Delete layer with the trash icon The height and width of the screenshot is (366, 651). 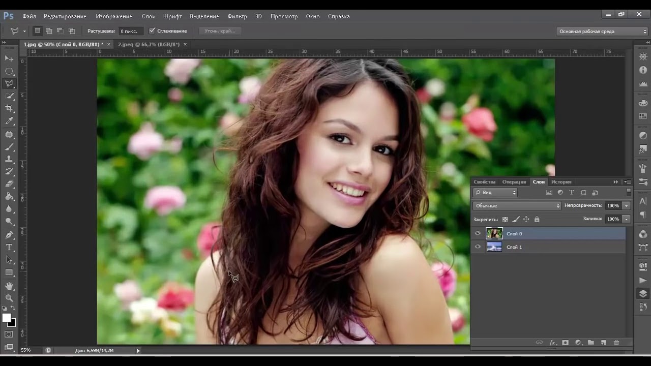(616, 343)
